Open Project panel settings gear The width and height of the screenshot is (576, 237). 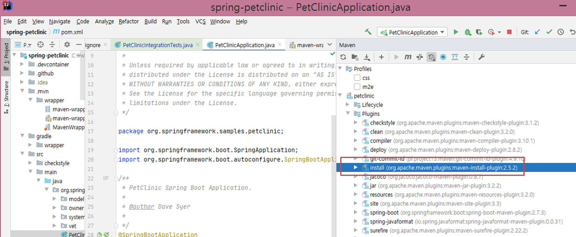point(67,45)
